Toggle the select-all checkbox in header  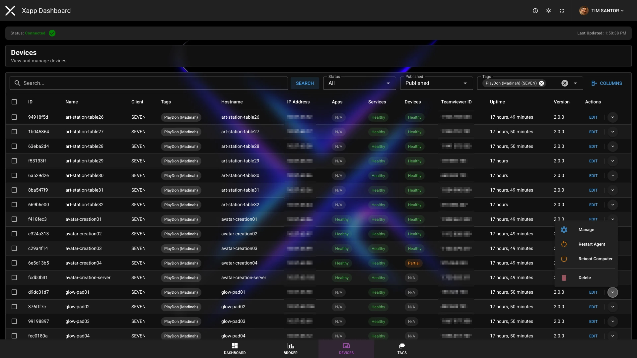click(x=14, y=102)
